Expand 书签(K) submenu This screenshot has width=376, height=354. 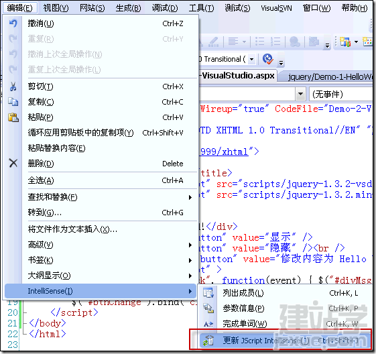click(x=101, y=260)
